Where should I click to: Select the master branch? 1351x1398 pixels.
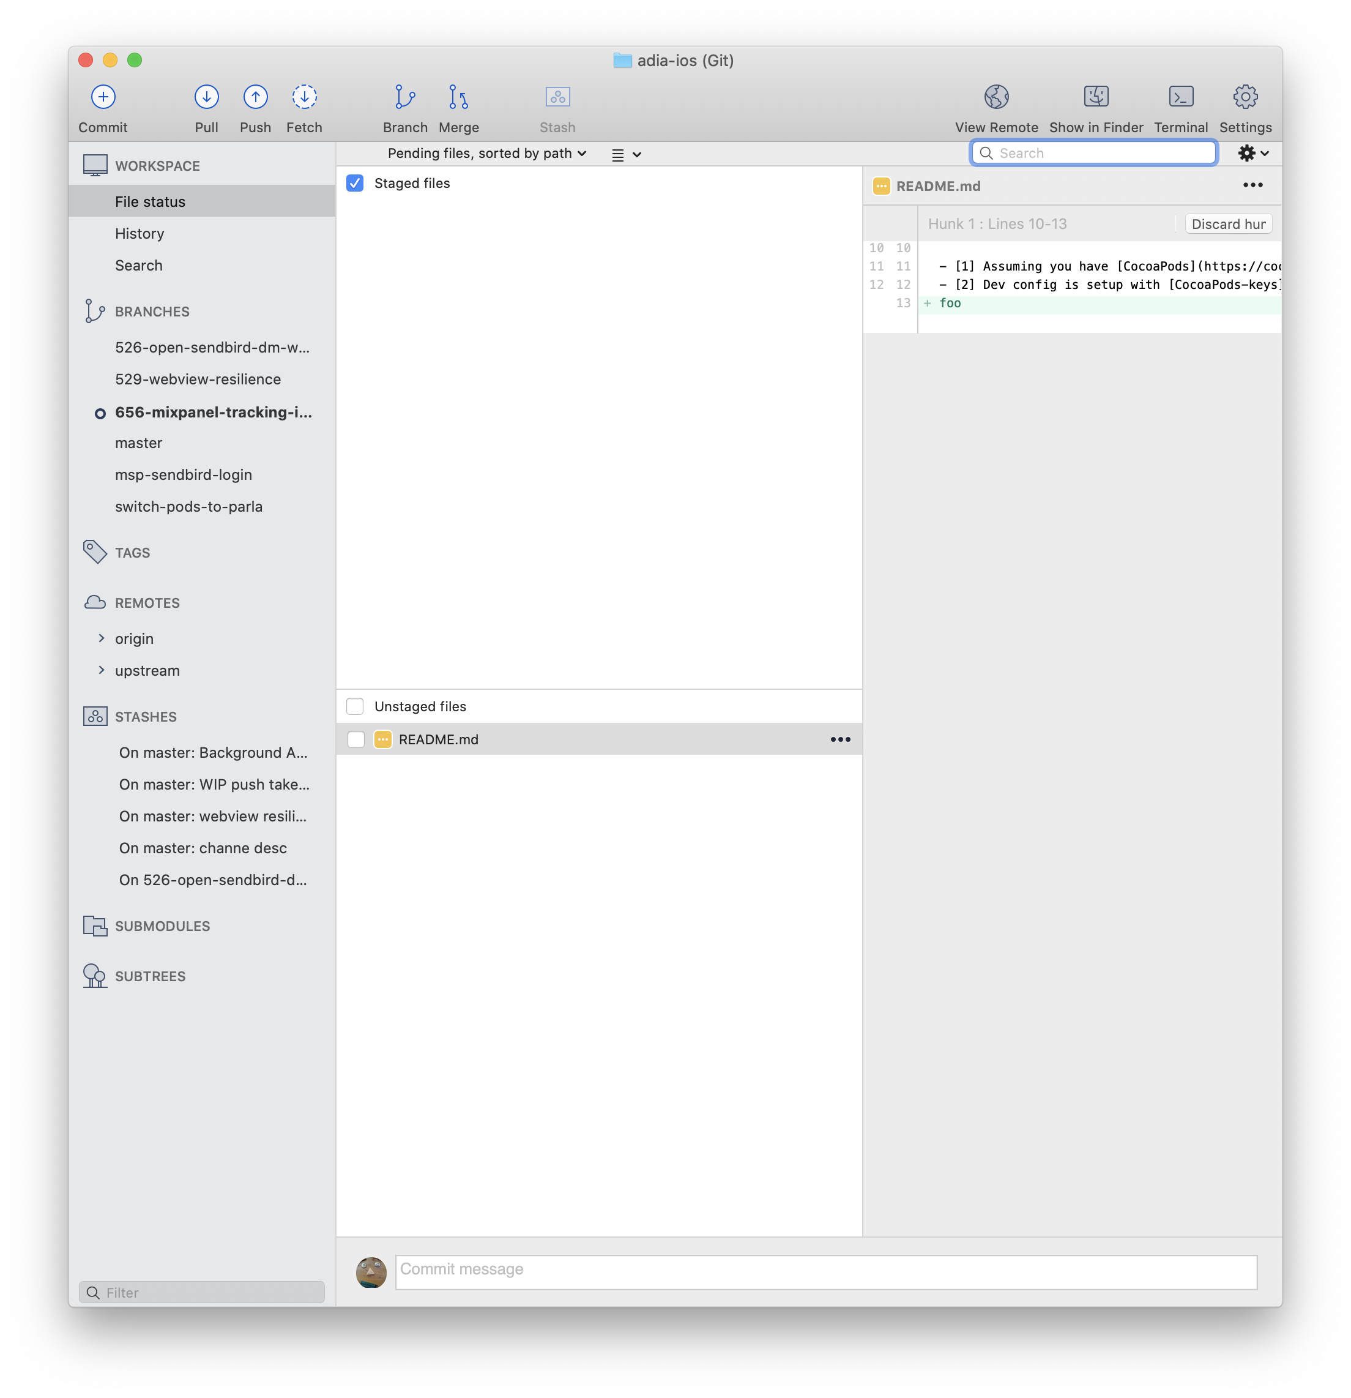202,442
